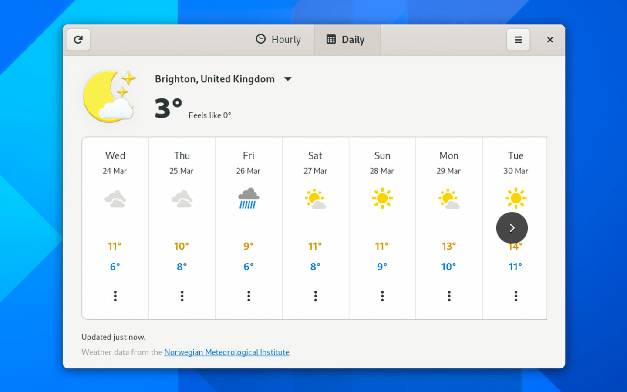The height and width of the screenshot is (392, 627).
Task: Select the Daily forecast tab
Action: point(346,40)
